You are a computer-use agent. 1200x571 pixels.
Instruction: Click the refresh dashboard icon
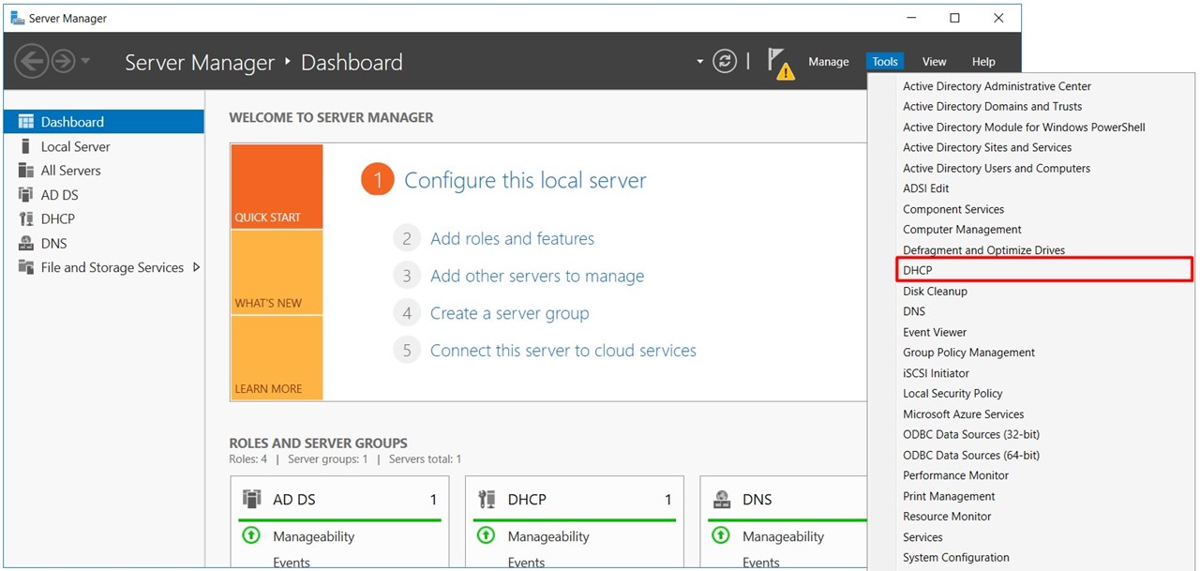click(725, 61)
